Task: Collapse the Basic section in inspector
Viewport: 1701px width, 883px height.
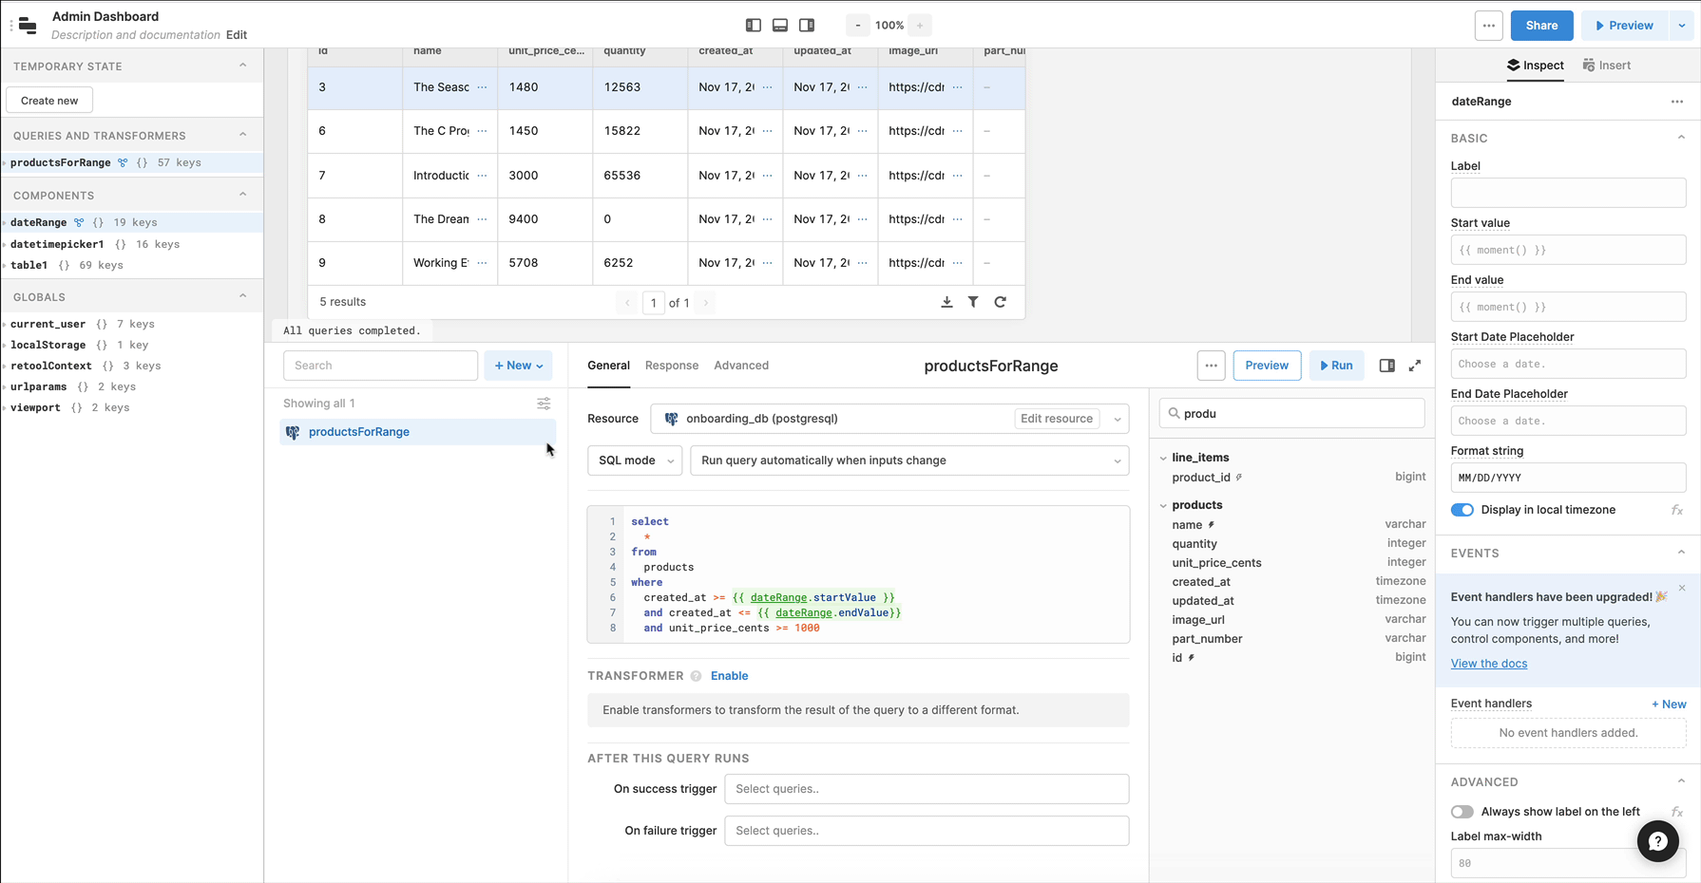Action: point(1681,138)
